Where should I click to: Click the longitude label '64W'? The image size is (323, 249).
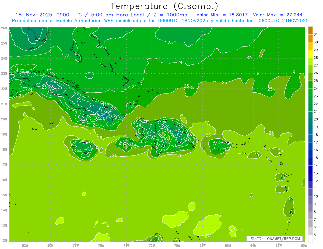tap(253, 245)
